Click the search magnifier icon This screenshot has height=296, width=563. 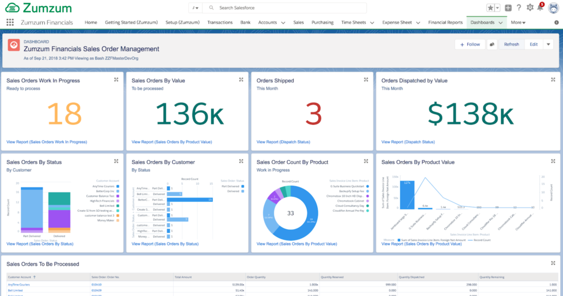point(212,8)
